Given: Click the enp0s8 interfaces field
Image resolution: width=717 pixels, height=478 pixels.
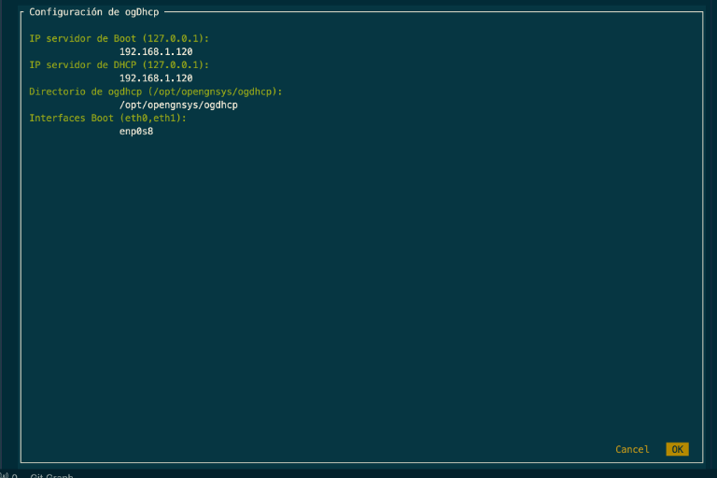Looking at the screenshot, I should click(136, 132).
